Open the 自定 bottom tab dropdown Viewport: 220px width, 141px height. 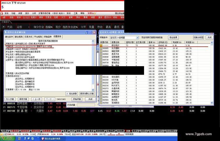[144, 131]
